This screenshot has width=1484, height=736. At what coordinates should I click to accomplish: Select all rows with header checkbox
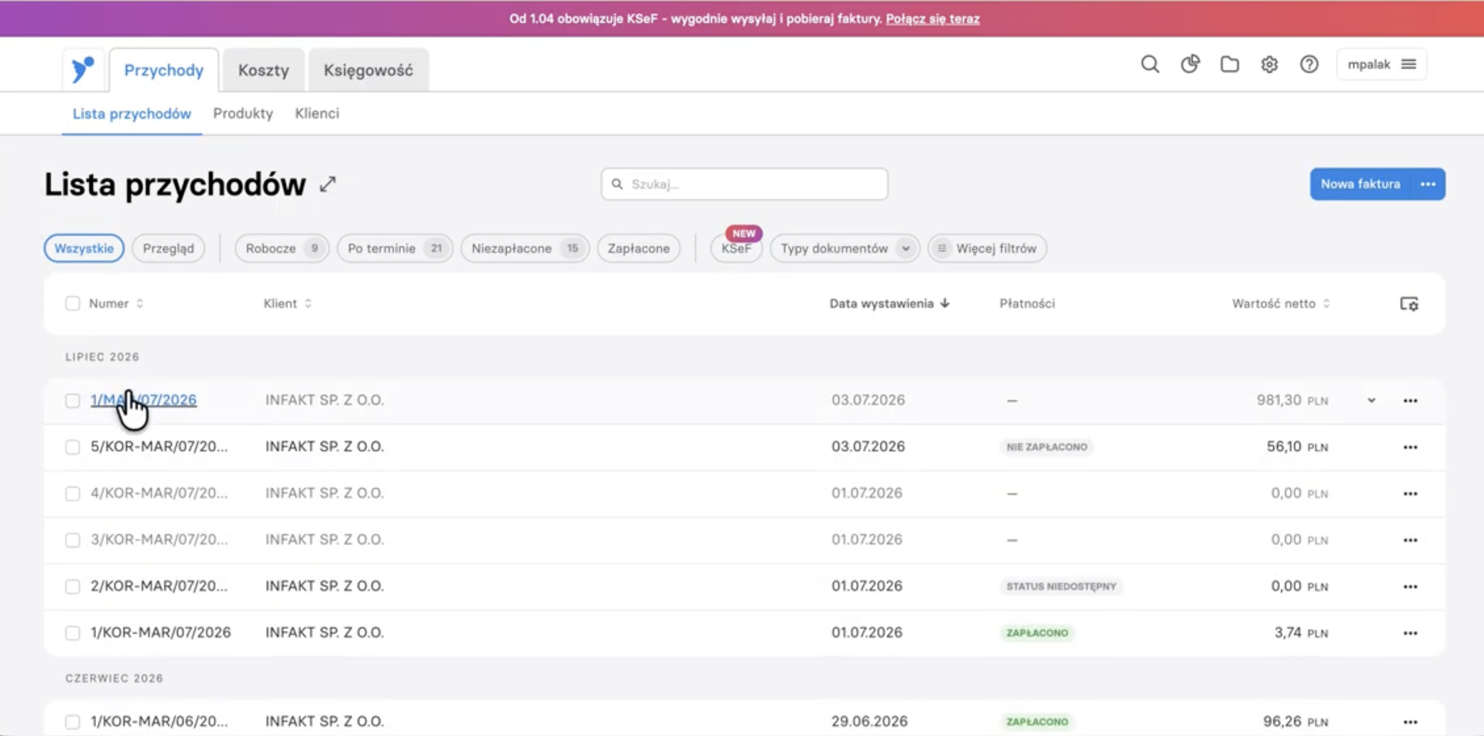coord(72,304)
